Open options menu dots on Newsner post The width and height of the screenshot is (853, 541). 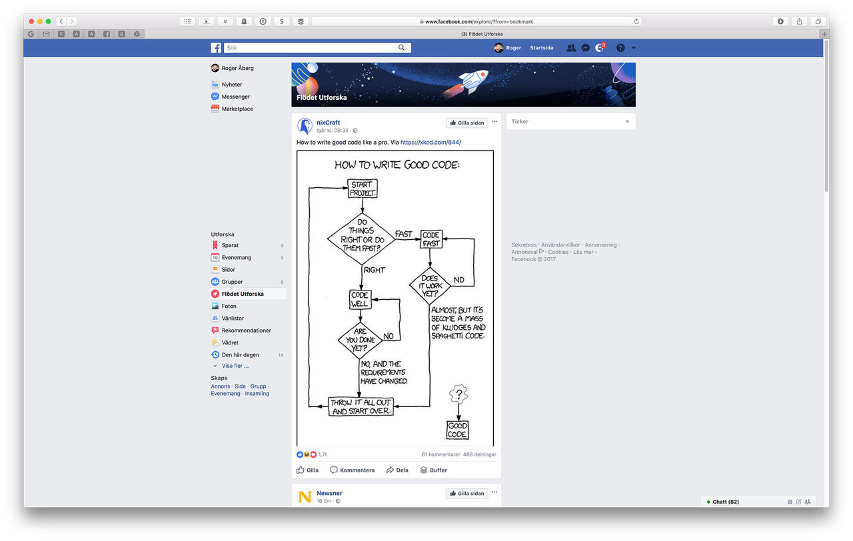[494, 492]
